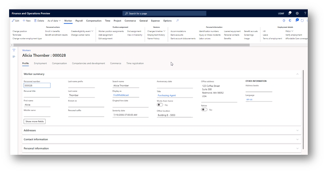This screenshot has width=326, height=173.
Task: Open the filter pane funnel icon
Action: click(x=14, y=50)
